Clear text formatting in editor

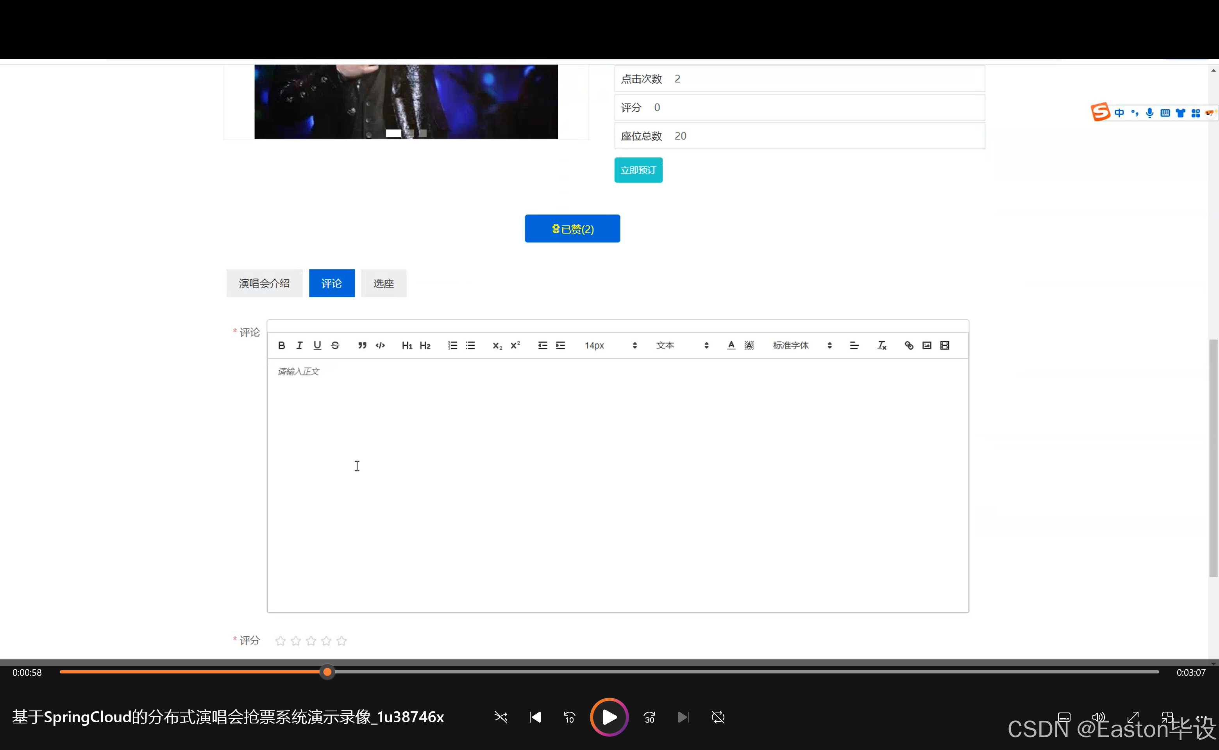click(881, 345)
